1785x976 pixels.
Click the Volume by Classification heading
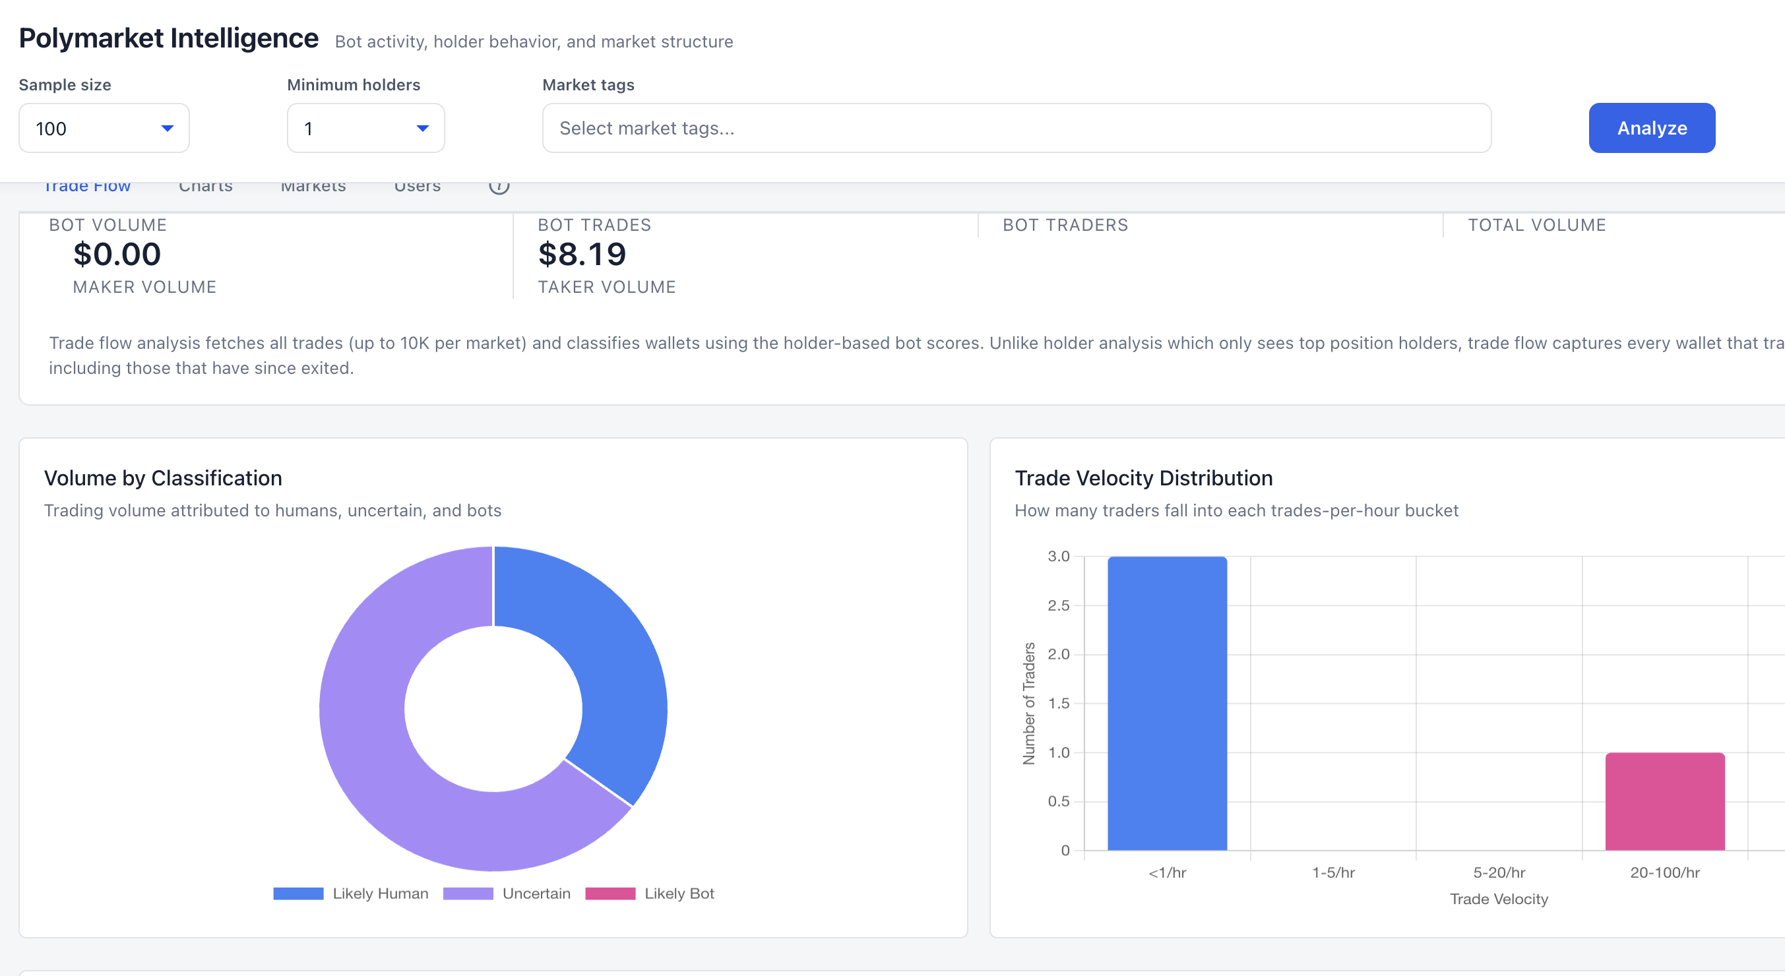pos(163,478)
